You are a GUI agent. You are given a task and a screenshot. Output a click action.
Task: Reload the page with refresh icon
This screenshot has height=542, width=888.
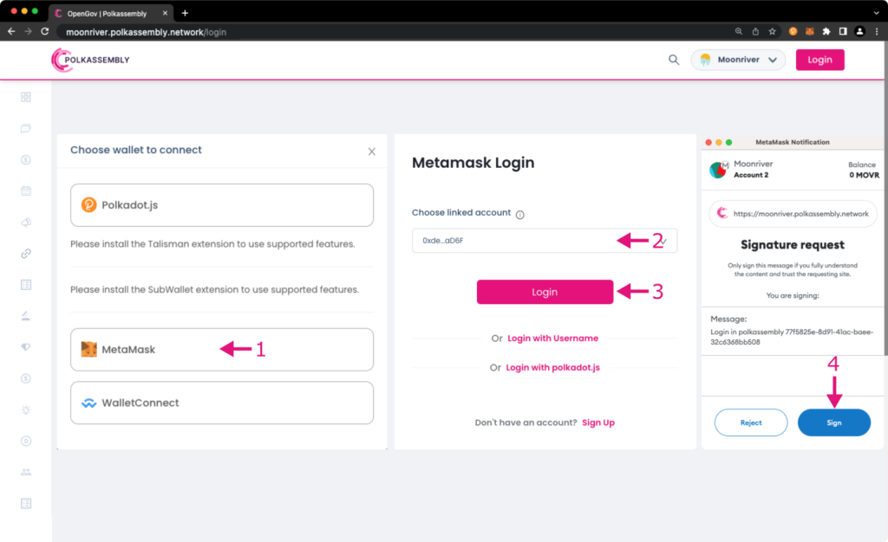click(45, 32)
